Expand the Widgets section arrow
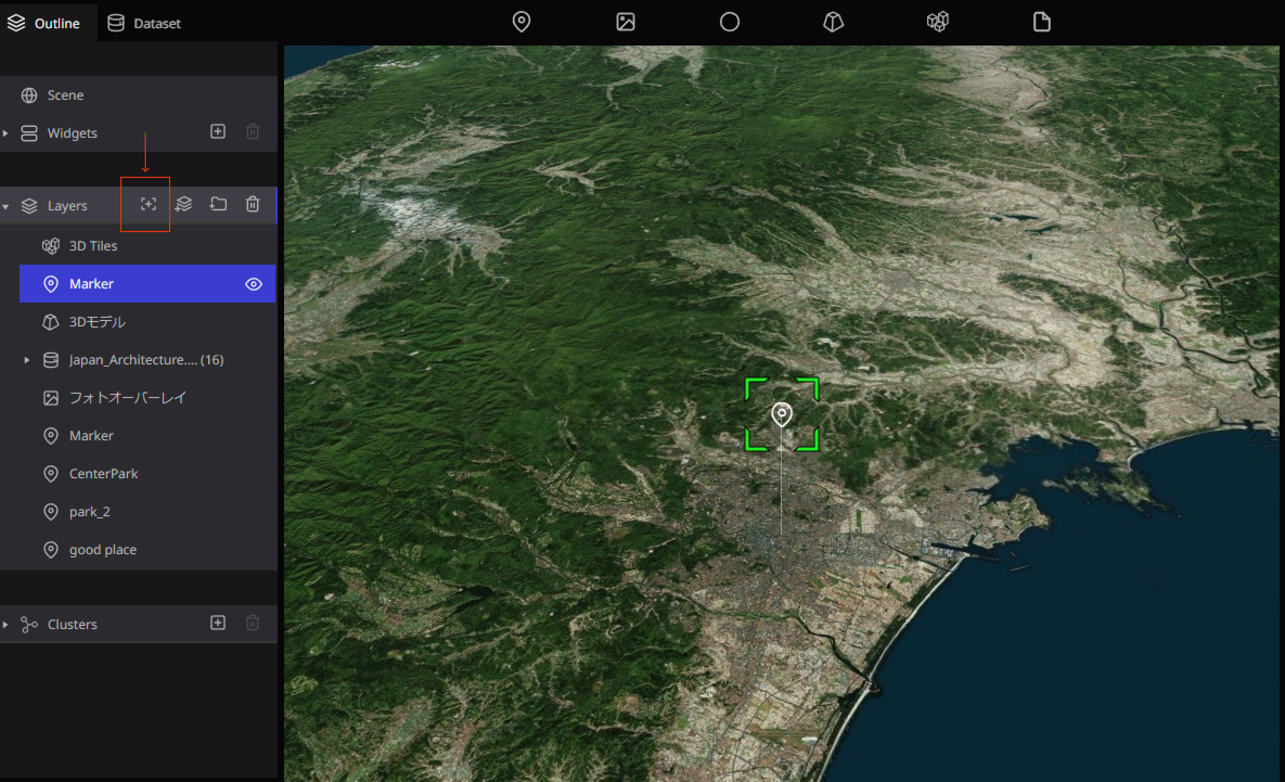 (5, 133)
